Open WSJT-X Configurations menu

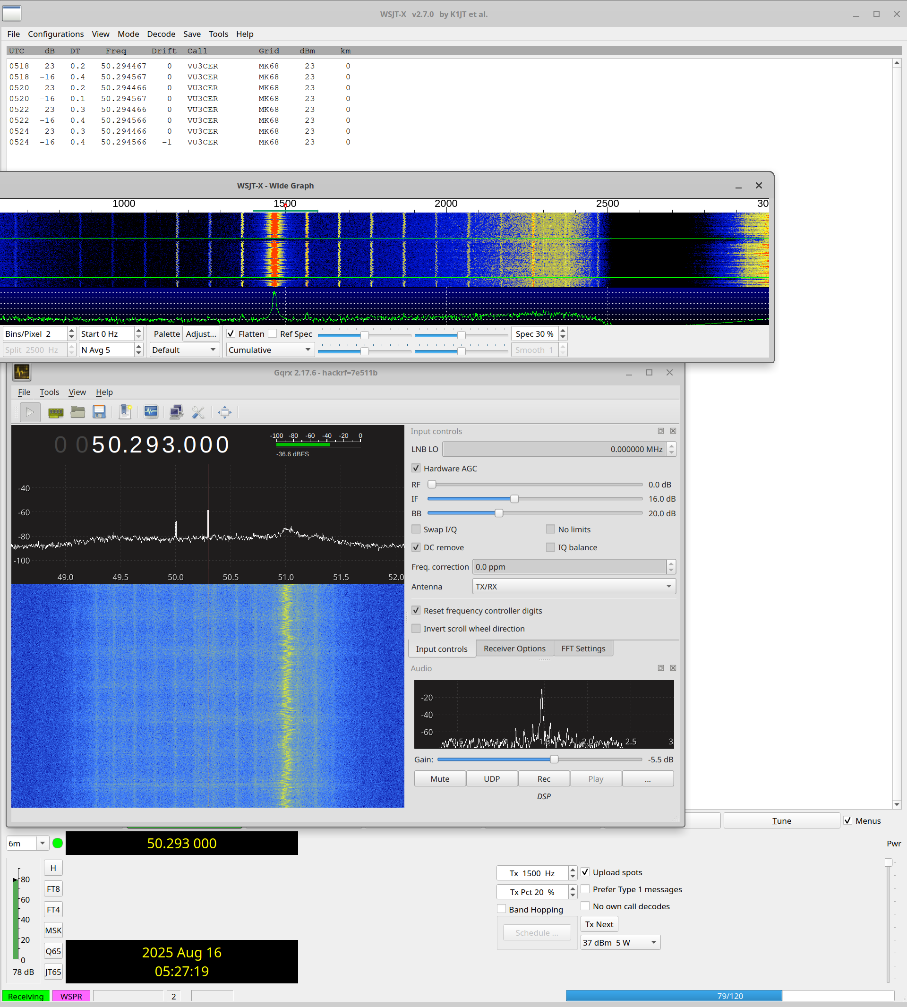pyautogui.click(x=56, y=34)
